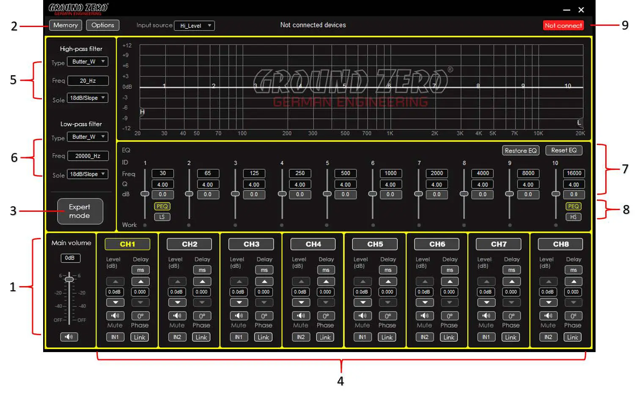Toggle CH2 phase 0° button
The height and width of the screenshot is (399, 640).
point(202,316)
